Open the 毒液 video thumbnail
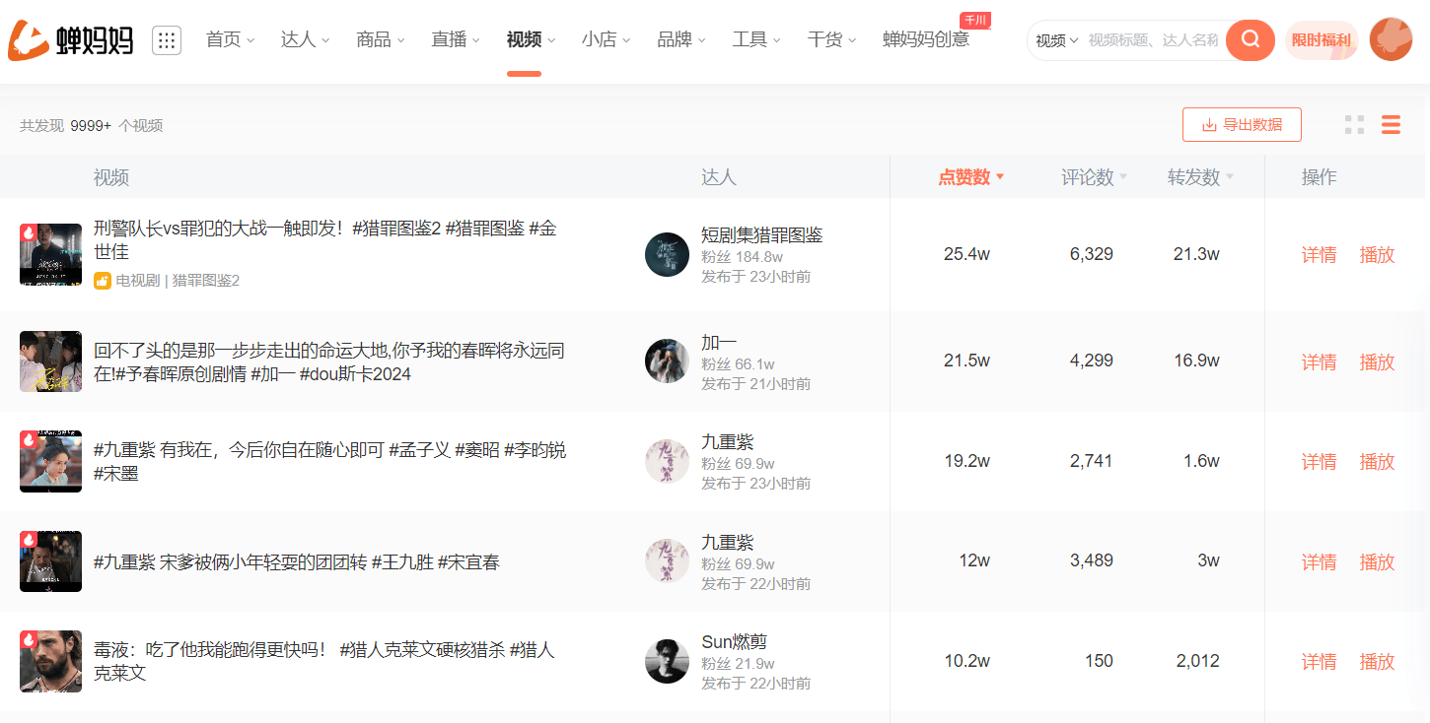 pos(50,661)
